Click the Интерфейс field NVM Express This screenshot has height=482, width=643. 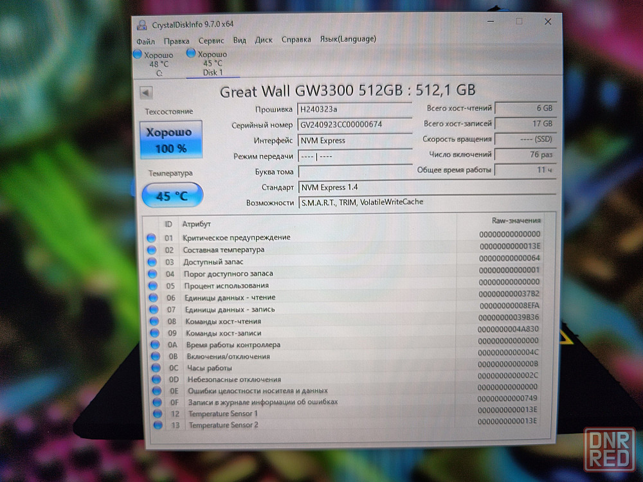(355, 141)
